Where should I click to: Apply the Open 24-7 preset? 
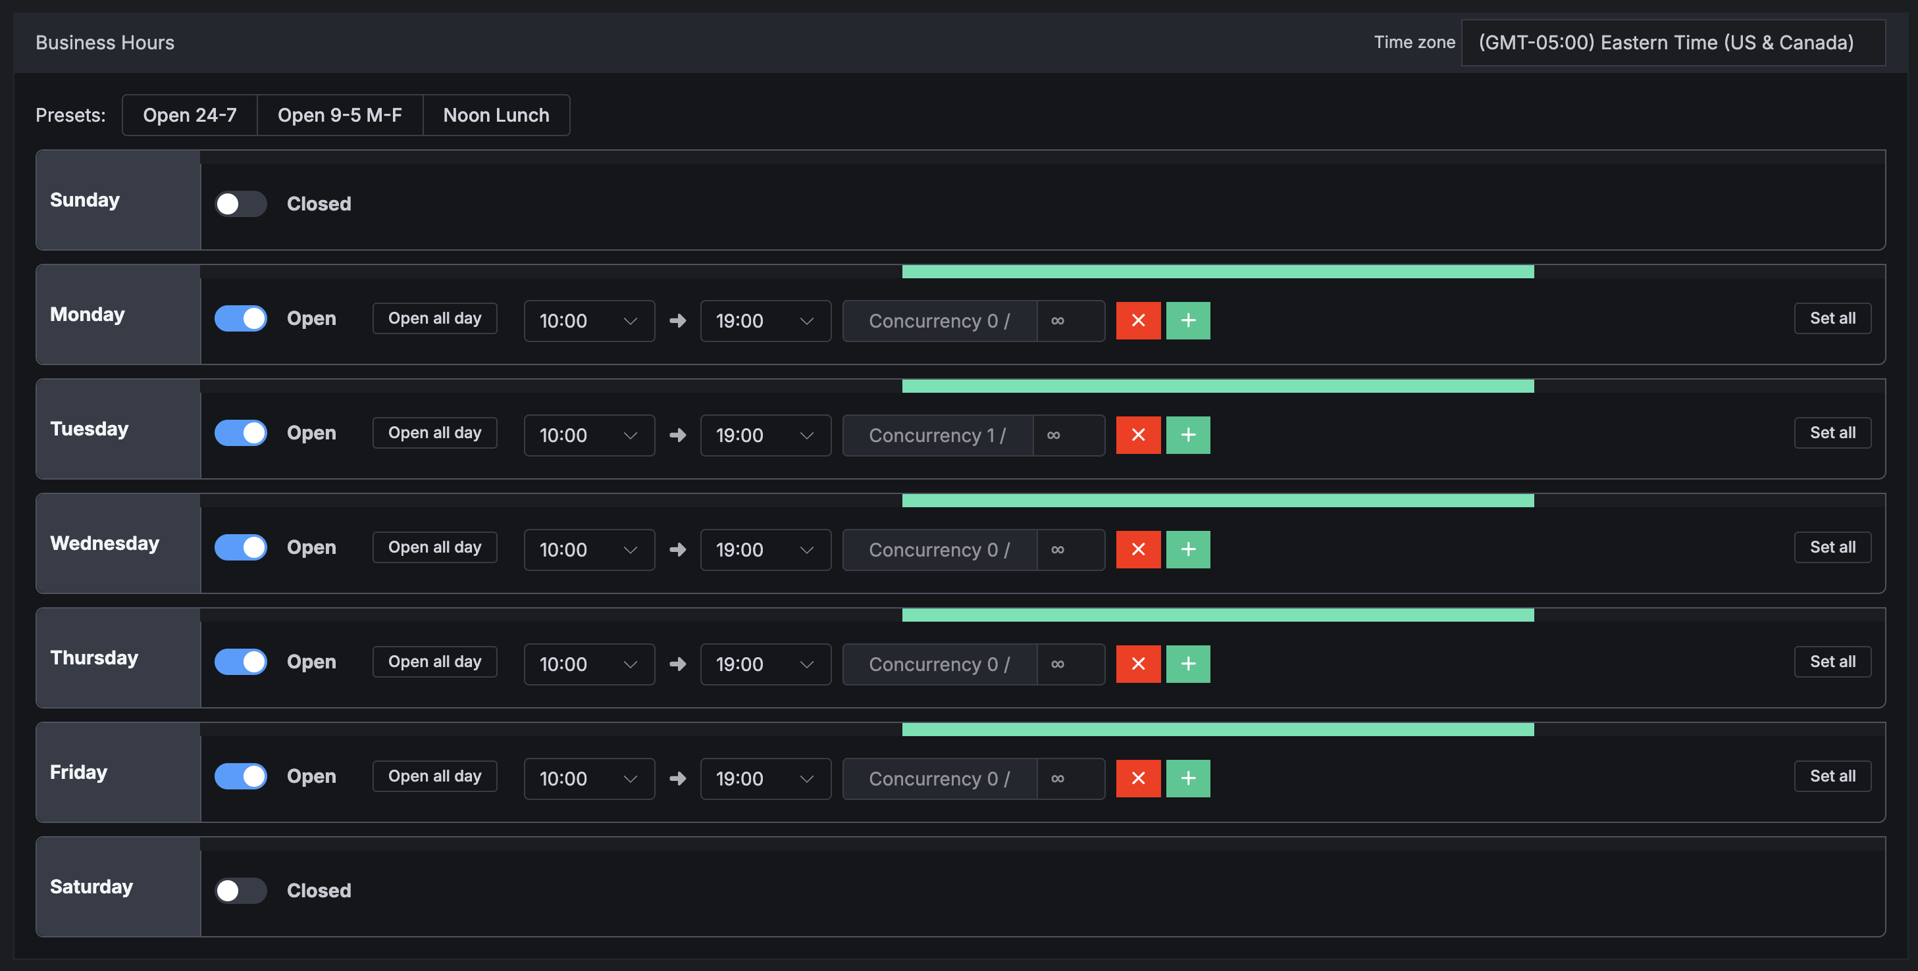(190, 115)
